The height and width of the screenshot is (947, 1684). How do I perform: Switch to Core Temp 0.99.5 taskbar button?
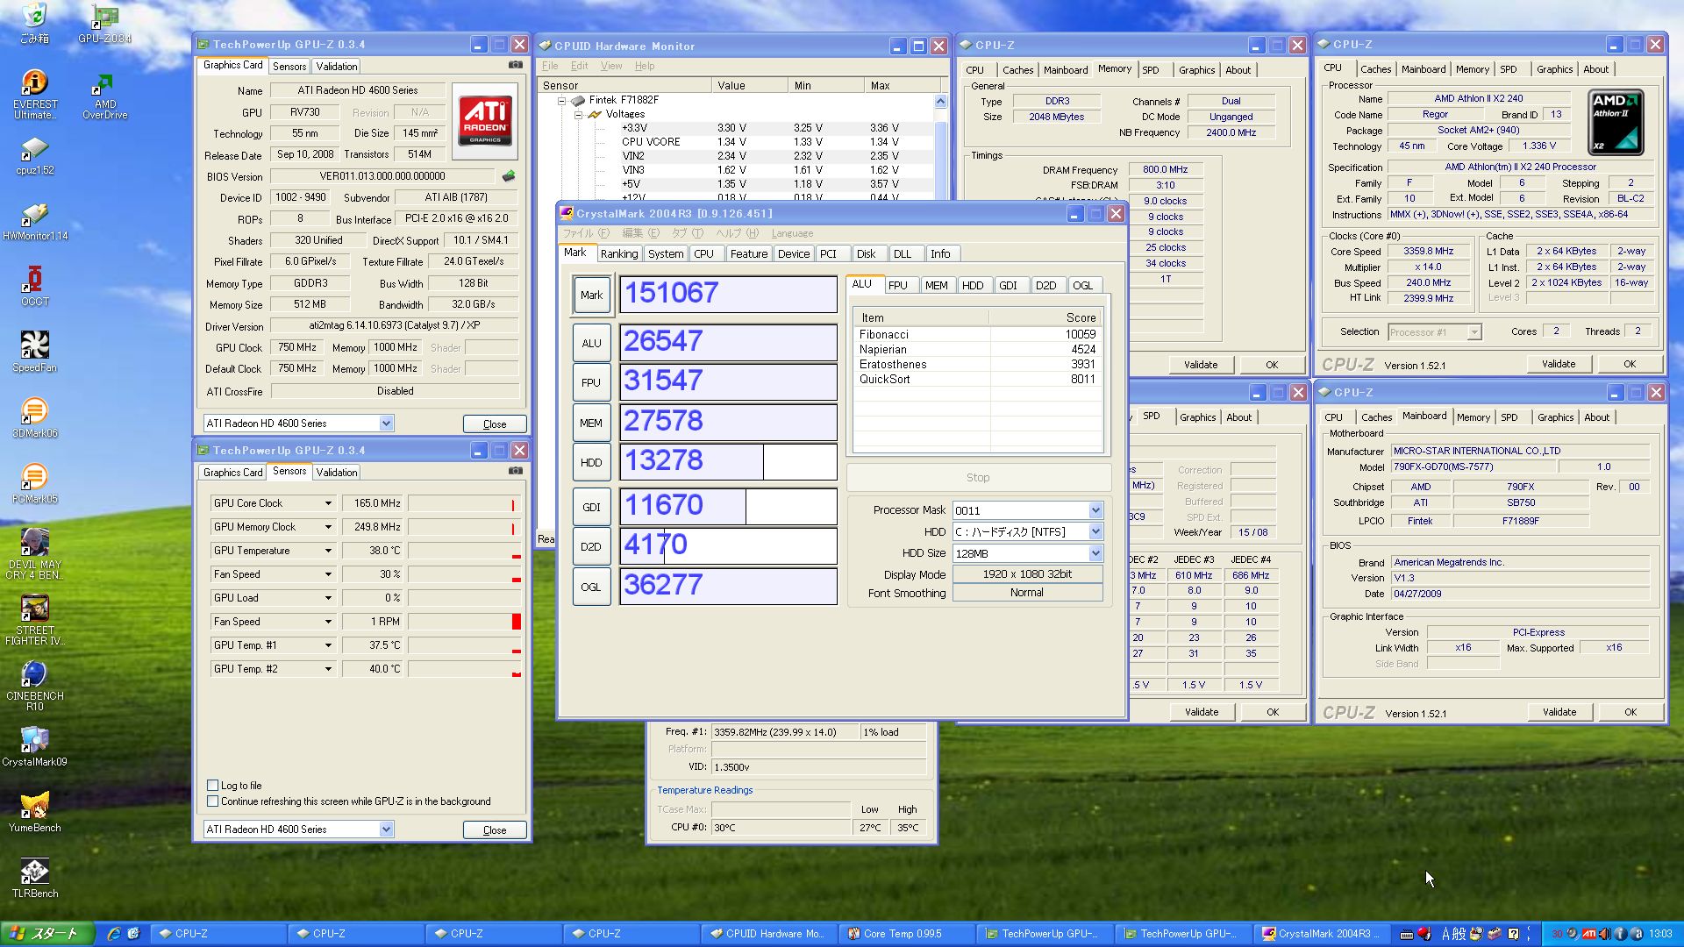(909, 934)
